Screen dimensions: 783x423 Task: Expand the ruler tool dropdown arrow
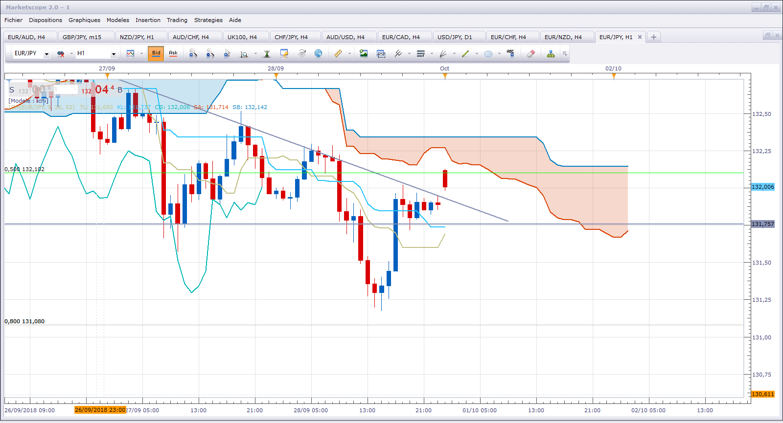coord(349,54)
